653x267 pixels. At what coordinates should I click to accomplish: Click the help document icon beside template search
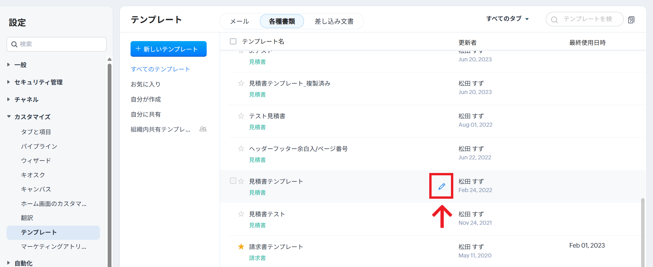(x=631, y=20)
